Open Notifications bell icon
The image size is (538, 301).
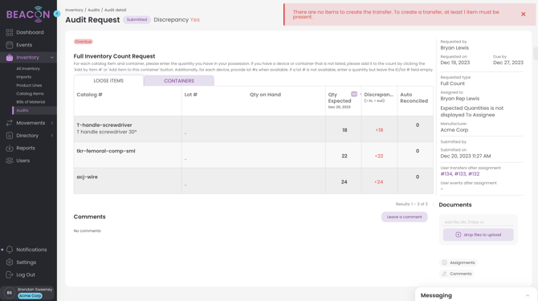coord(10,250)
